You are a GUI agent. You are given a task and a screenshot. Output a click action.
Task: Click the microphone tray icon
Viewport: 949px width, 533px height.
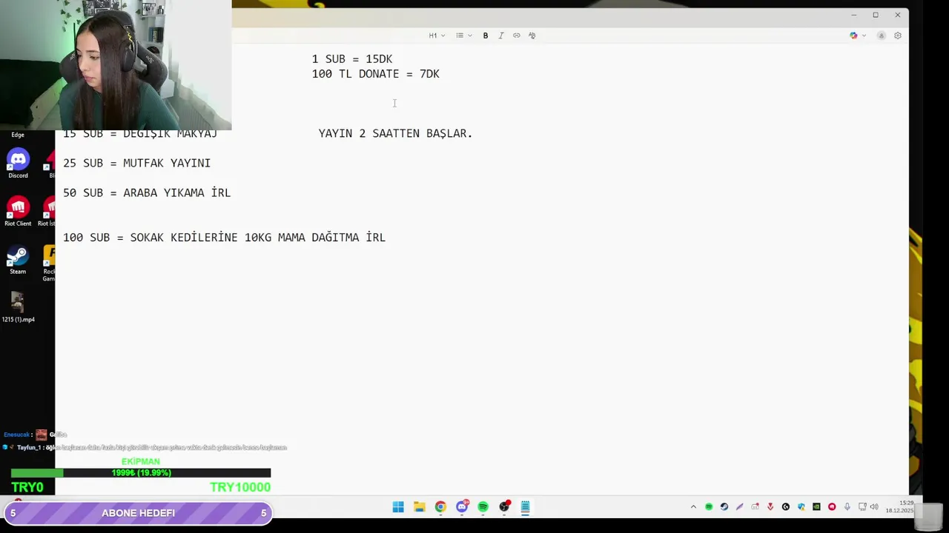847,507
